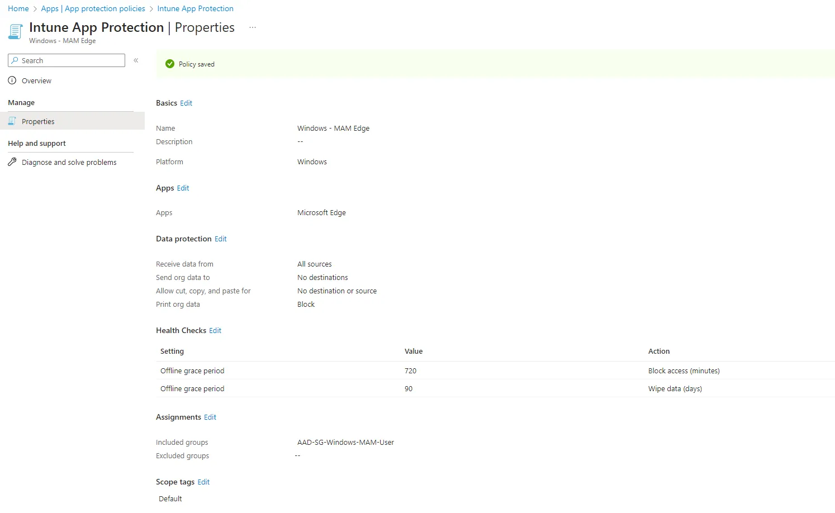This screenshot has width=835, height=513.
Task: Click the search magnifier icon in sidebar
Action: click(15, 60)
